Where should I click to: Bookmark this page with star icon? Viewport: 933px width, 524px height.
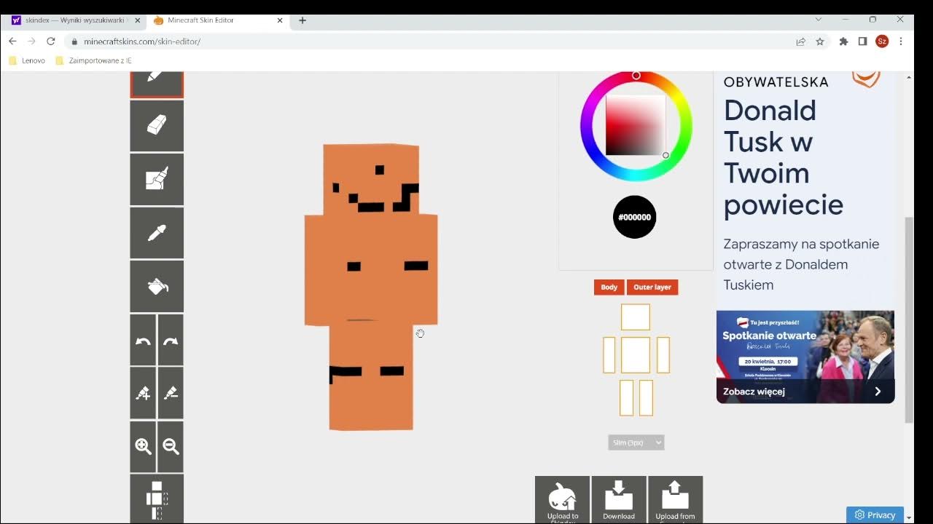coord(820,41)
